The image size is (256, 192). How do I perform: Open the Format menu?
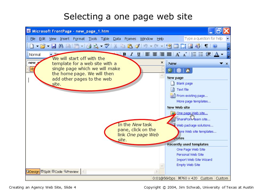tap(79, 39)
